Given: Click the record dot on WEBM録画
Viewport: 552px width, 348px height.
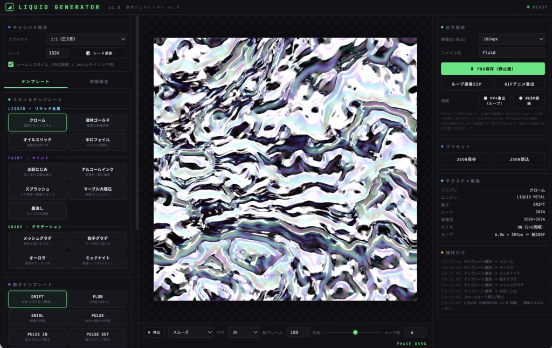Looking at the screenshot, I should 521,98.
